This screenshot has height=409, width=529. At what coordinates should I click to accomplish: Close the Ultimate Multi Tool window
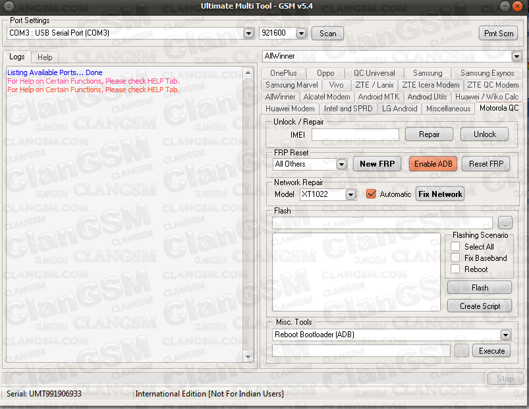[517, 6]
